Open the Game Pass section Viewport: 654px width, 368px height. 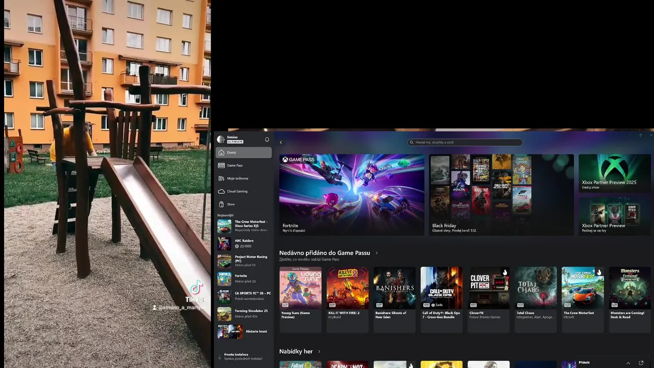244,166
